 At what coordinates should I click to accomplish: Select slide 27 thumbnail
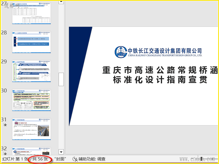click(x=31, y=13)
